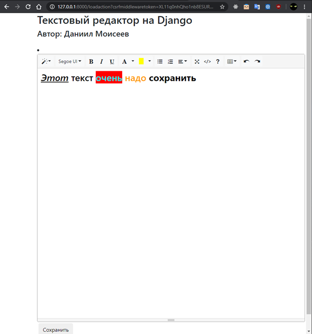Click the address bar URL
Viewport: 312px width, 334px height.
(135, 7)
